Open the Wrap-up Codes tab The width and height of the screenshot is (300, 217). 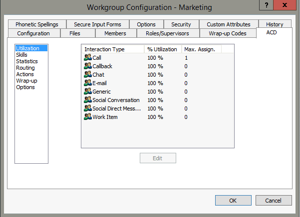click(x=228, y=33)
